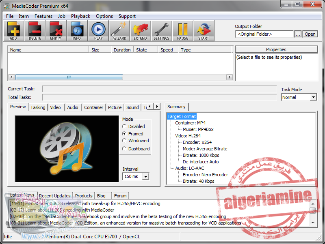
Task: Select Video: H.264 tree item
Action: 188,136
